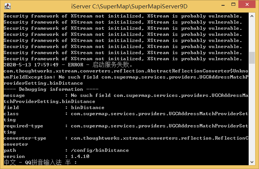This screenshot has width=259, height=169.
Task: Click the 'required-type' label
Action: point(23,126)
